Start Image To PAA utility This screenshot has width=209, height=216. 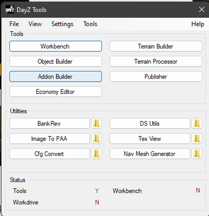pos(49,138)
